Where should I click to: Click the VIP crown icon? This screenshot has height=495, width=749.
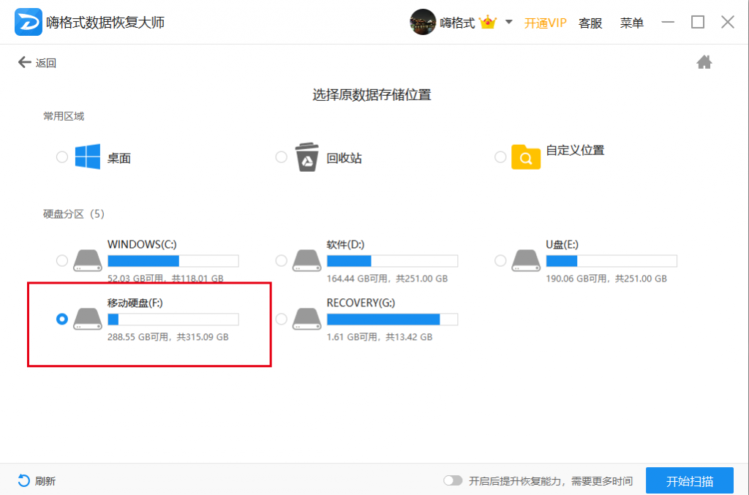click(x=488, y=22)
